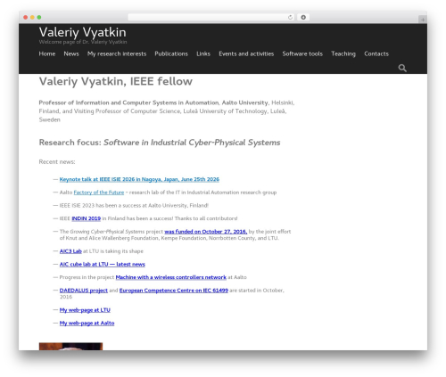Click the Valeriy Vyatkin site title
Screen dimensions: 446x377
coord(83,32)
